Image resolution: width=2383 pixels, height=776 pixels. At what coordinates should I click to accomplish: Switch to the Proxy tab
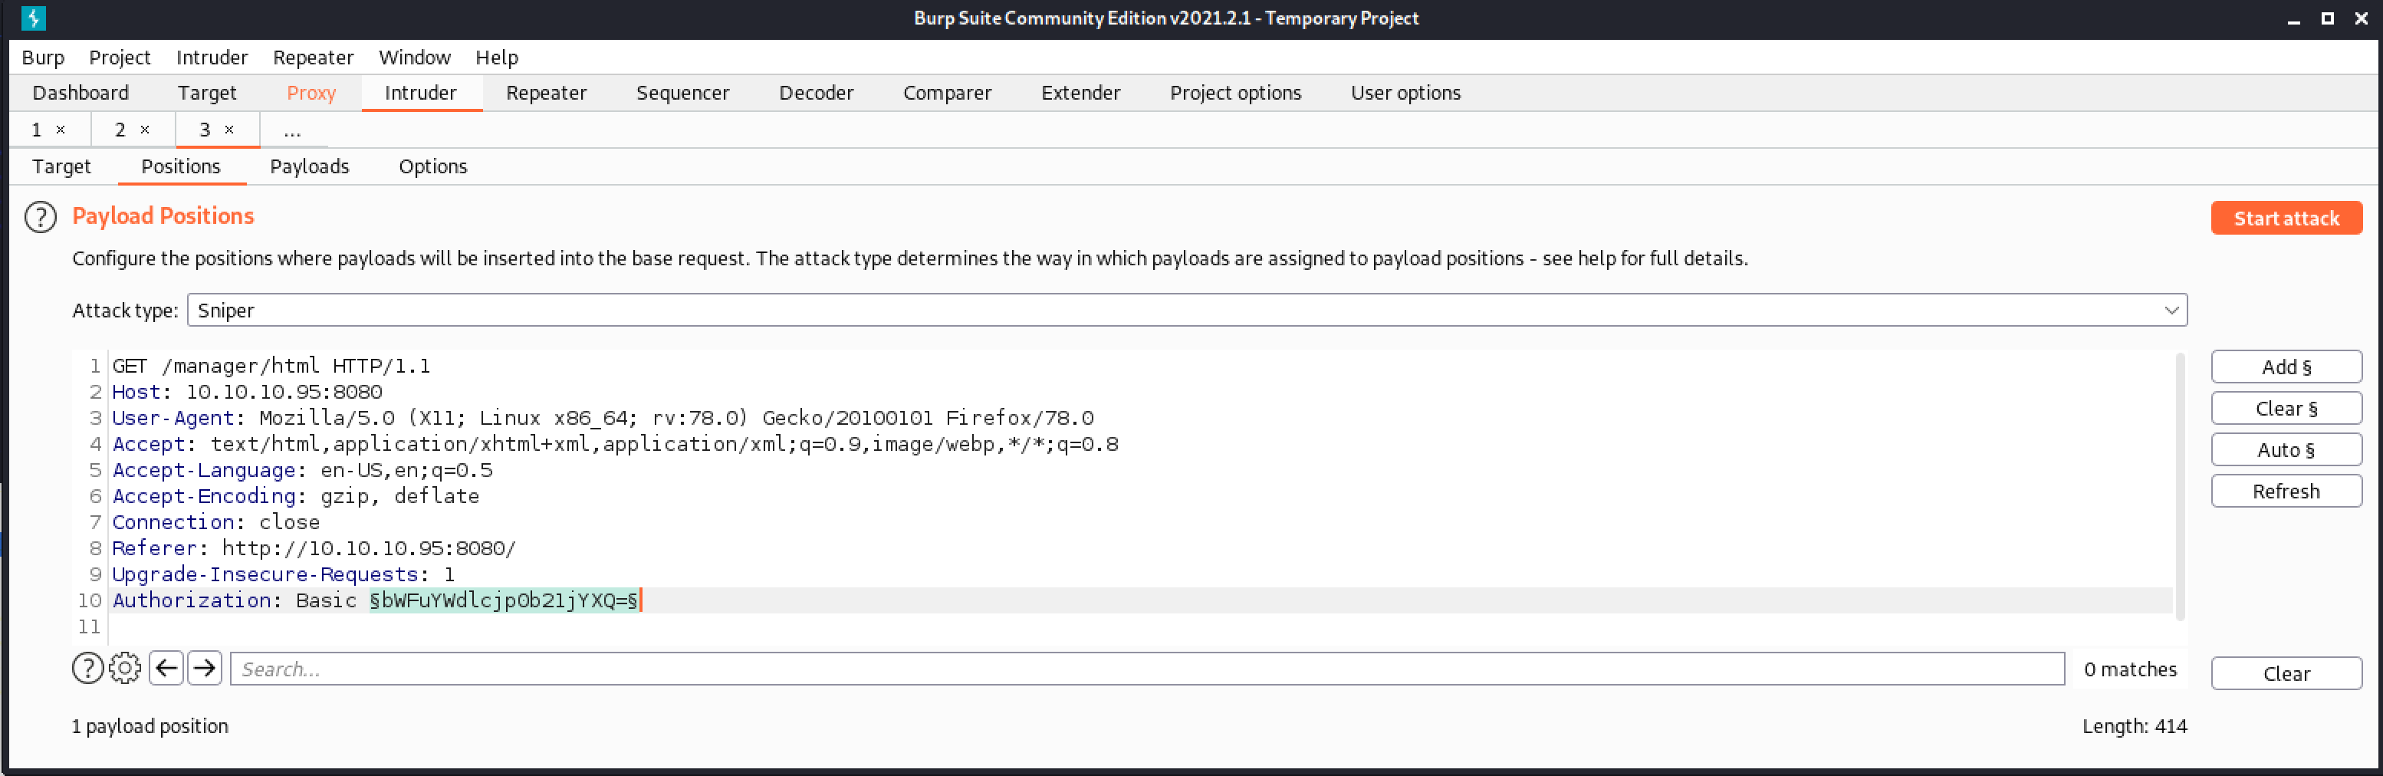311,93
